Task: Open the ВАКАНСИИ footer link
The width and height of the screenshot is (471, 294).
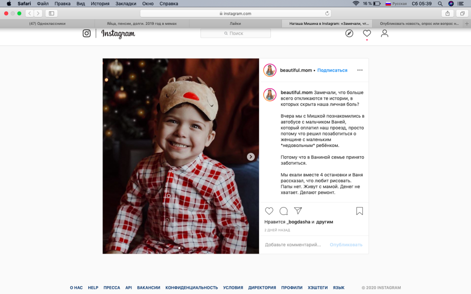Action: (149, 288)
